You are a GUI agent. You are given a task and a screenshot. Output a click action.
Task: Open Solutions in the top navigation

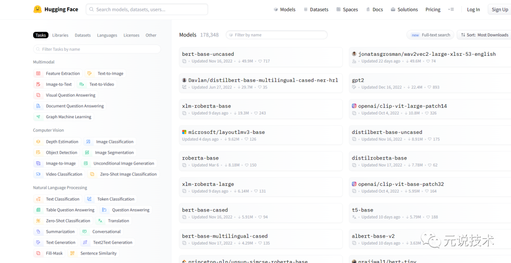(404, 9)
